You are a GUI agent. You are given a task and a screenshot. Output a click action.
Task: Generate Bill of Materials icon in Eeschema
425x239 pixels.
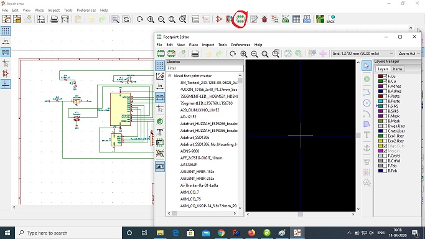pos(307,19)
